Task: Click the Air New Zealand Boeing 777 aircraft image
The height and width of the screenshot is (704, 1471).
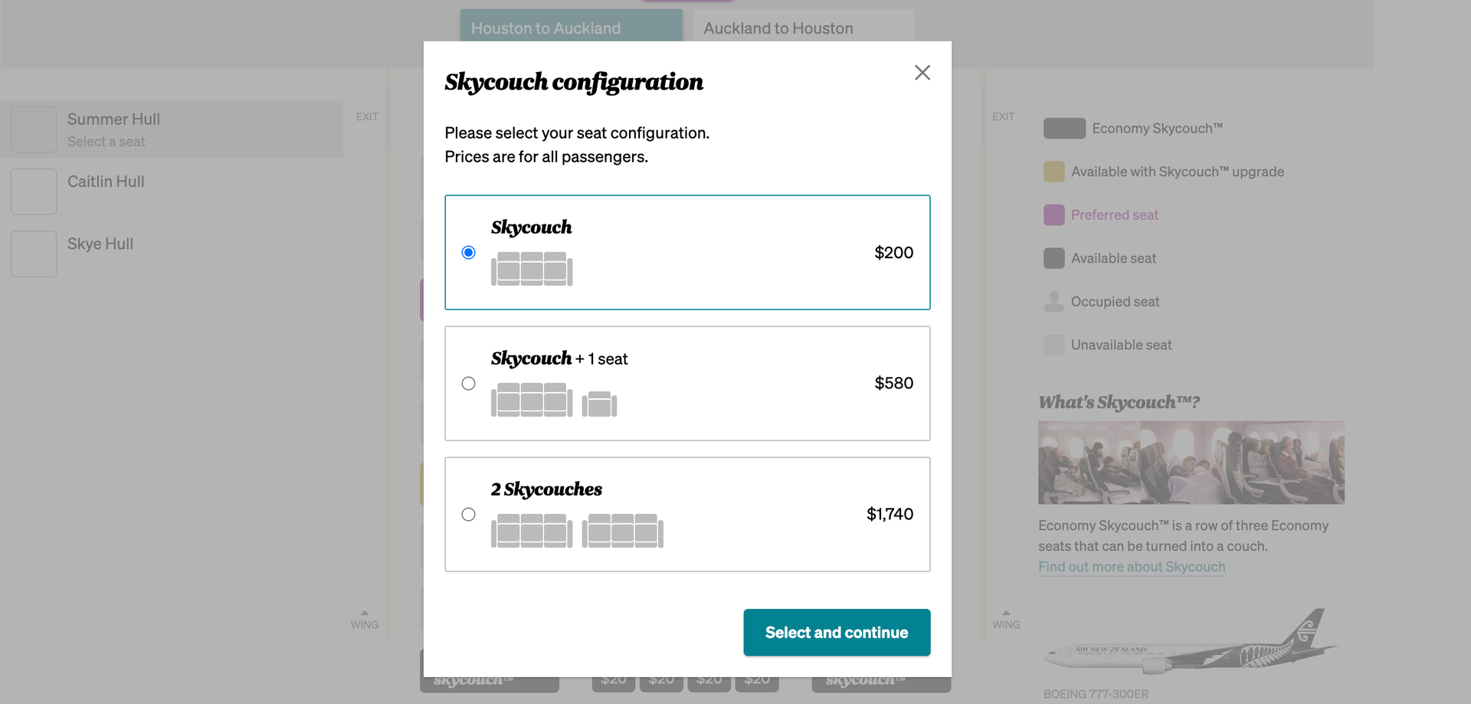Action: (x=1190, y=643)
